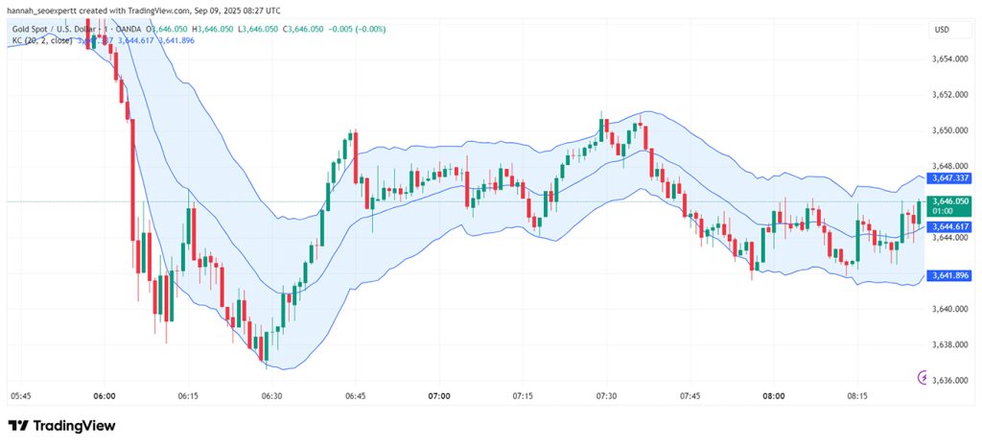Screen dimensions: 982x446
Task: Click the 3,644.617 middle band price label
Action: pos(950,226)
